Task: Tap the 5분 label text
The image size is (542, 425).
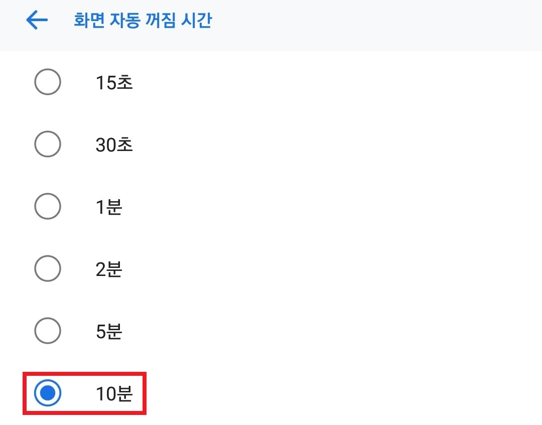Action: [108, 332]
